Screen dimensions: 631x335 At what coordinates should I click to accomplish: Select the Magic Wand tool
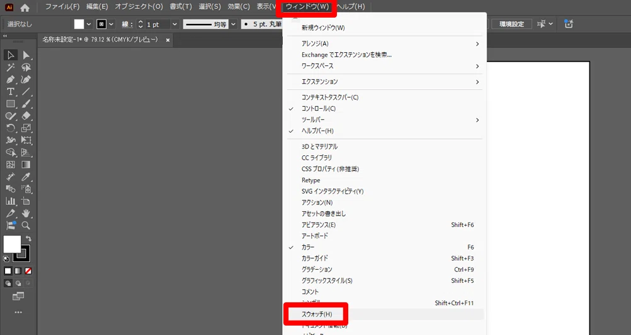pyautogui.click(x=11, y=67)
